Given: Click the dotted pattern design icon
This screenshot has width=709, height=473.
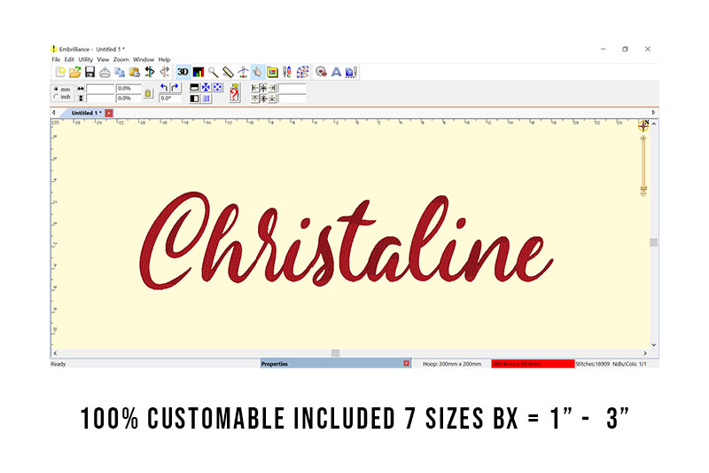Looking at the screenshot, I should [302, 72].
